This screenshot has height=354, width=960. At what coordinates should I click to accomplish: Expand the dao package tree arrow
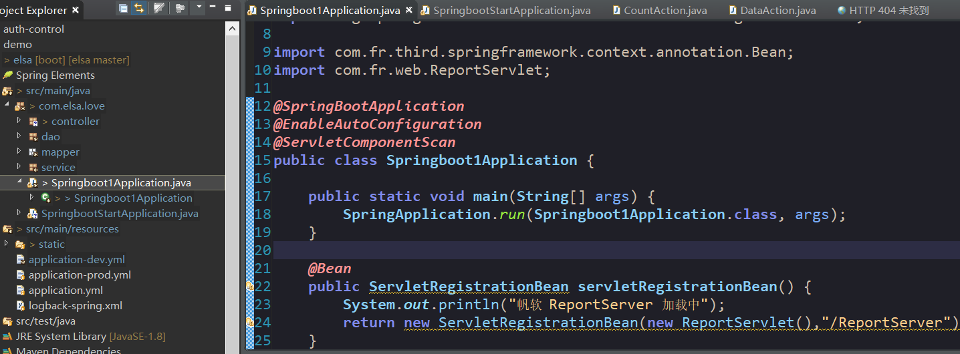19,136
